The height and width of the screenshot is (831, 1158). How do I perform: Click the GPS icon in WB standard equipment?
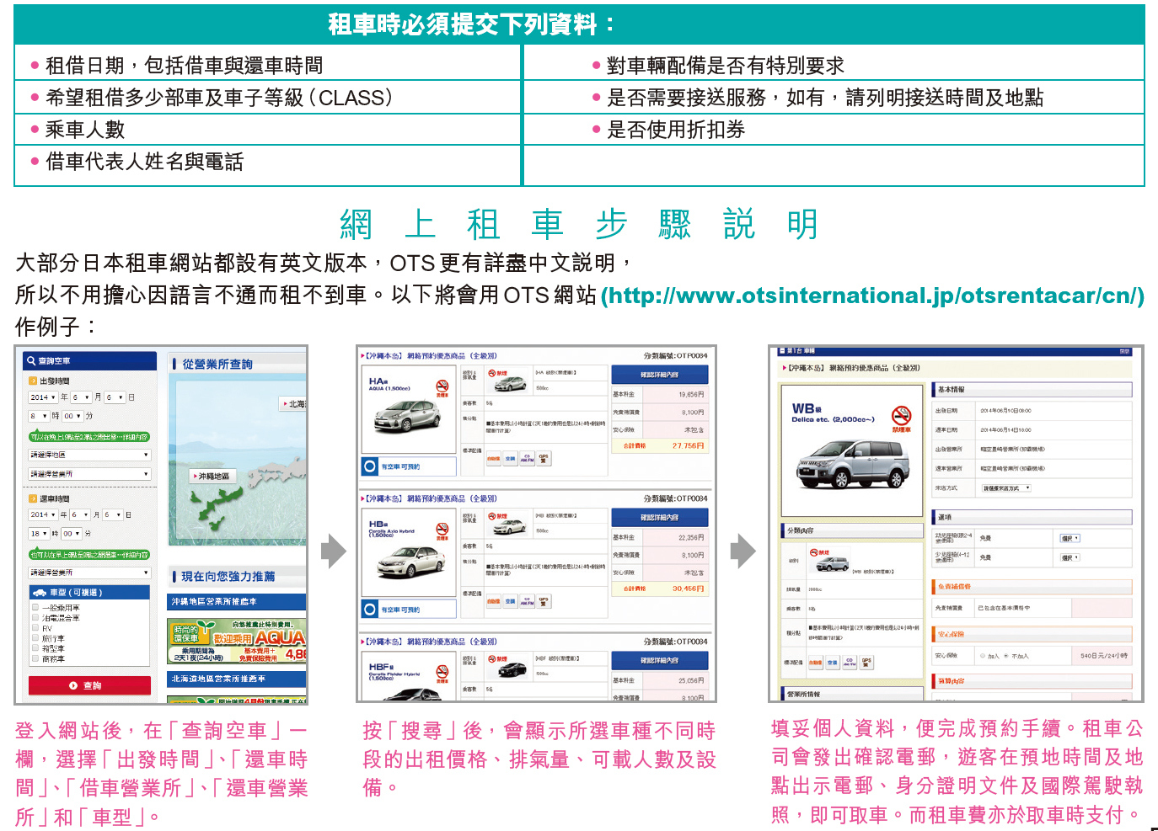tap(866, 663)
